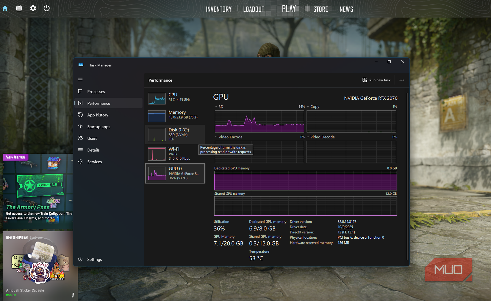Click the CS2 home icon in top bar
This screenshot has height=301, width=491.
click(5, 8)
